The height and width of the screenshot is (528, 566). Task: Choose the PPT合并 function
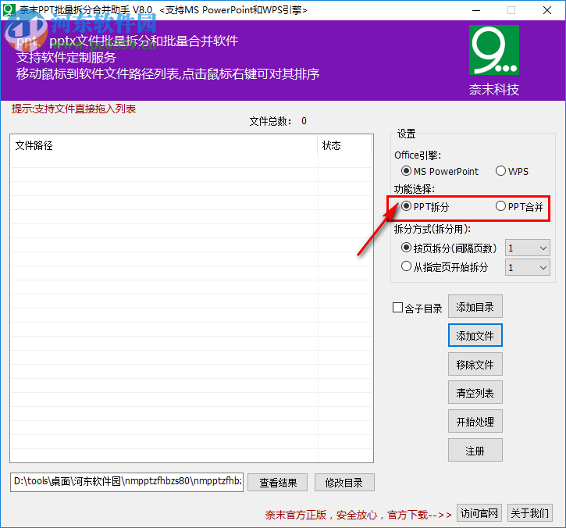pyautogui.click(x=519, y=206)
